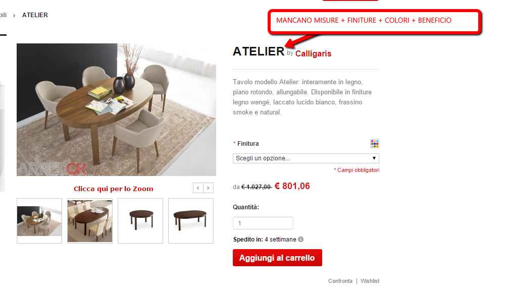Click the Confronta link

[x=340, y=281]
